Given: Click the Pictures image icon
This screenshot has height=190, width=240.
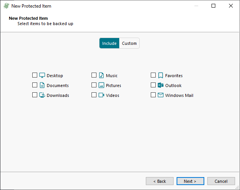Looking at the screenshot, I should [101, 85].
